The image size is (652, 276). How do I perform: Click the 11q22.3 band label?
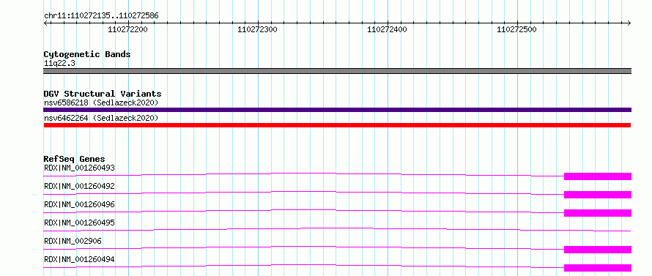pyautogui.click(x=60, y=64)
